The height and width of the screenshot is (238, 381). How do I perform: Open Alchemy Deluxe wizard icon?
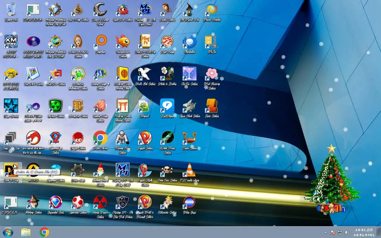point(33,202)
